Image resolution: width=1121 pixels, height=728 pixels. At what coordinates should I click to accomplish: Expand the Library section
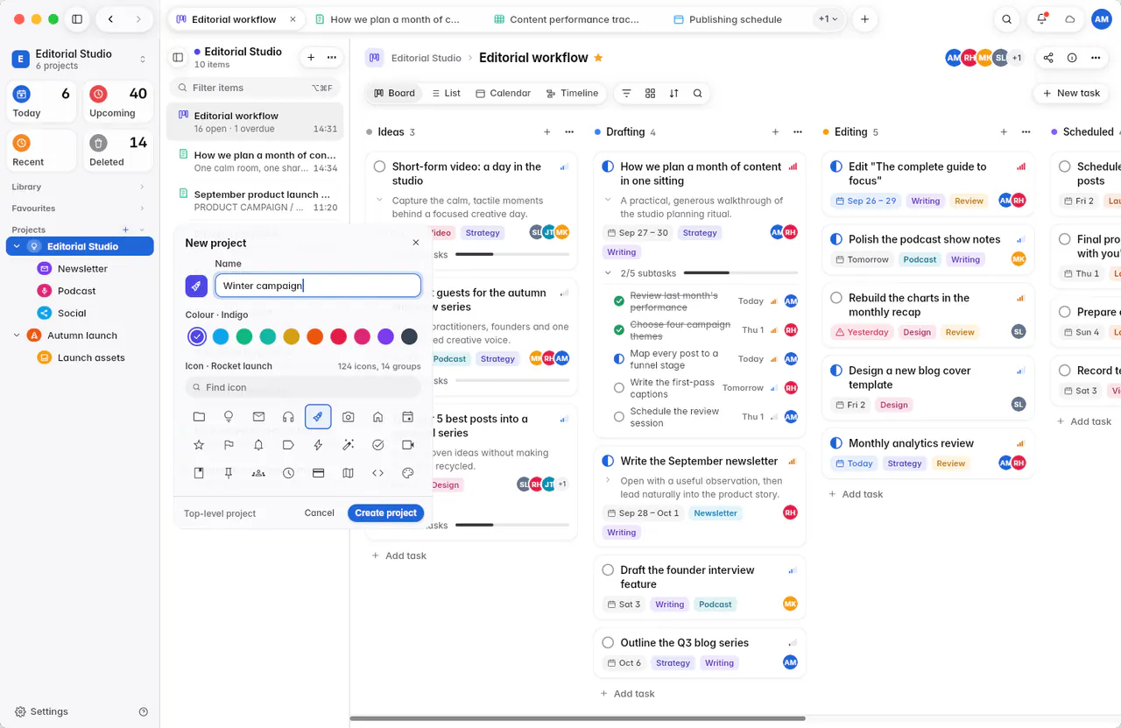(x=142, y=187)
